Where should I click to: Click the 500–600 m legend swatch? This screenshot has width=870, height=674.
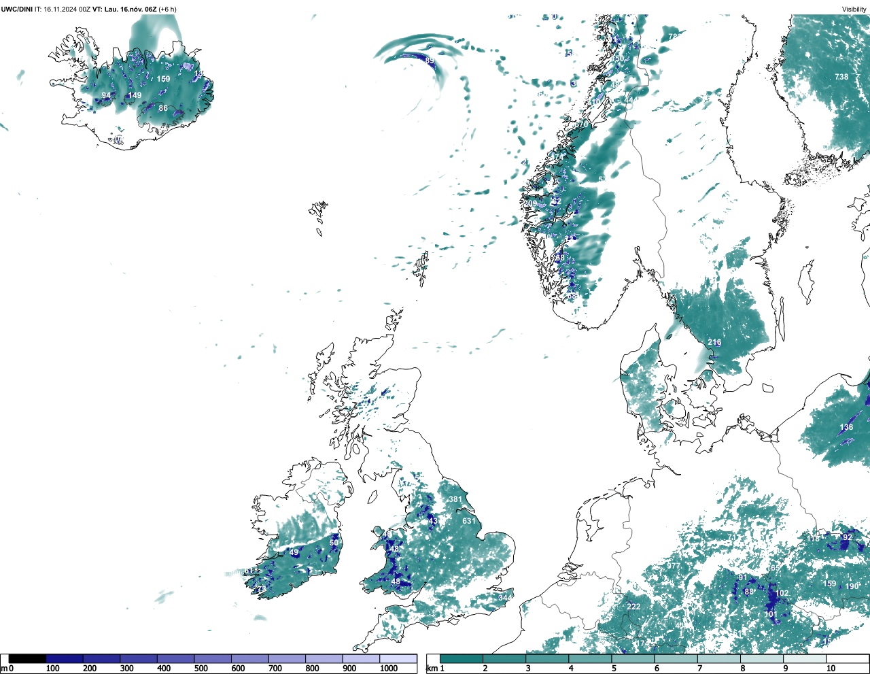tap(213, 659)
